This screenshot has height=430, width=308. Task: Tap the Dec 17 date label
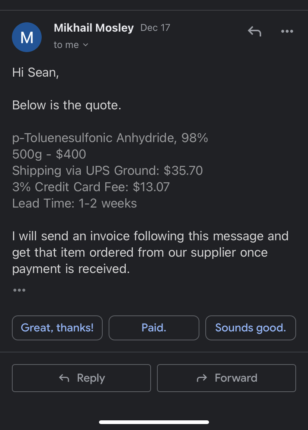[x=155, y=28]
